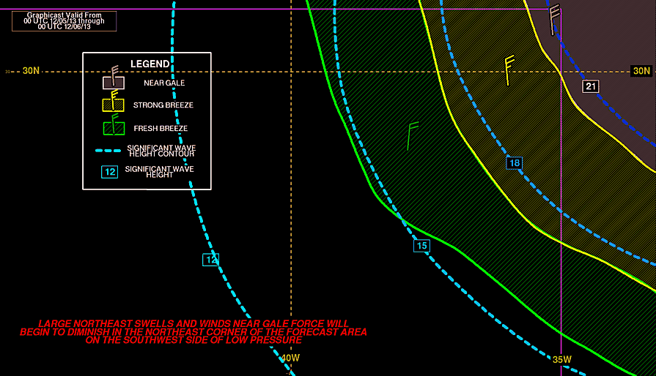The height and width of the screenshot is (376, 656).
Task: Click the NEAR GALE legend label
Action: (x=164, y=83)
